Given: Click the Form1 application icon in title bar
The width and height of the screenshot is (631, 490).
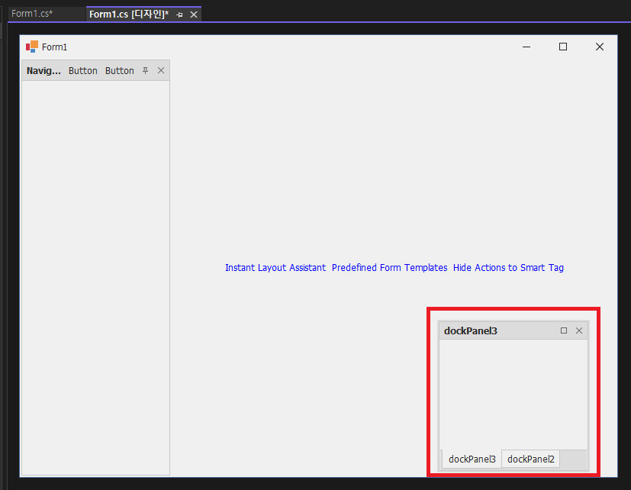Looking at the screenshot, I should click(x=32, y=47).
